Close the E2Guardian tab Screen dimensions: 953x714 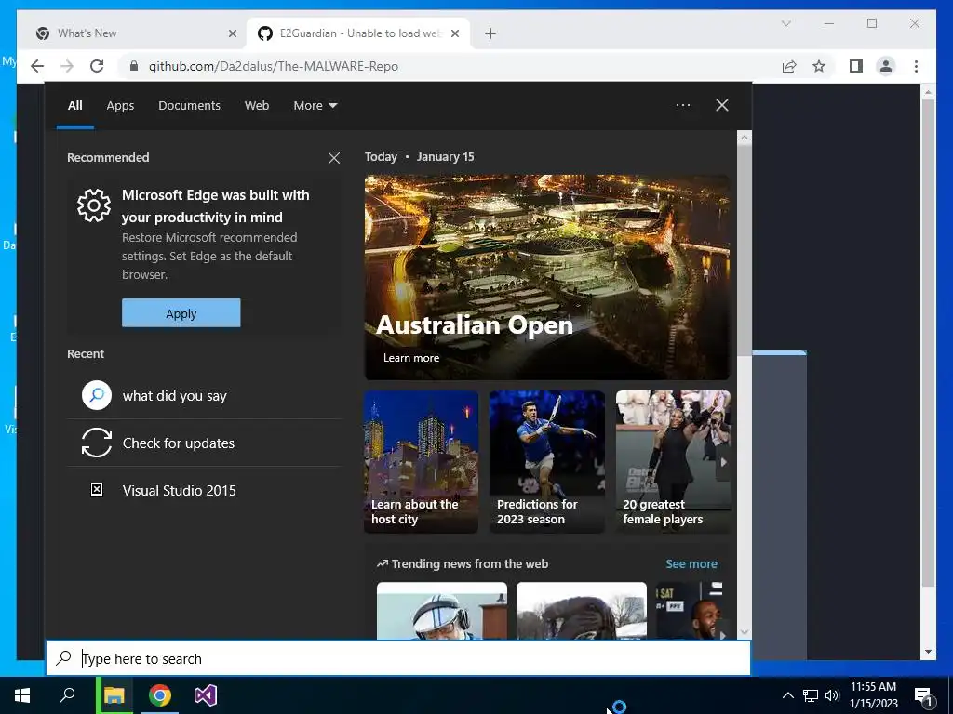[x=454, y=33]
